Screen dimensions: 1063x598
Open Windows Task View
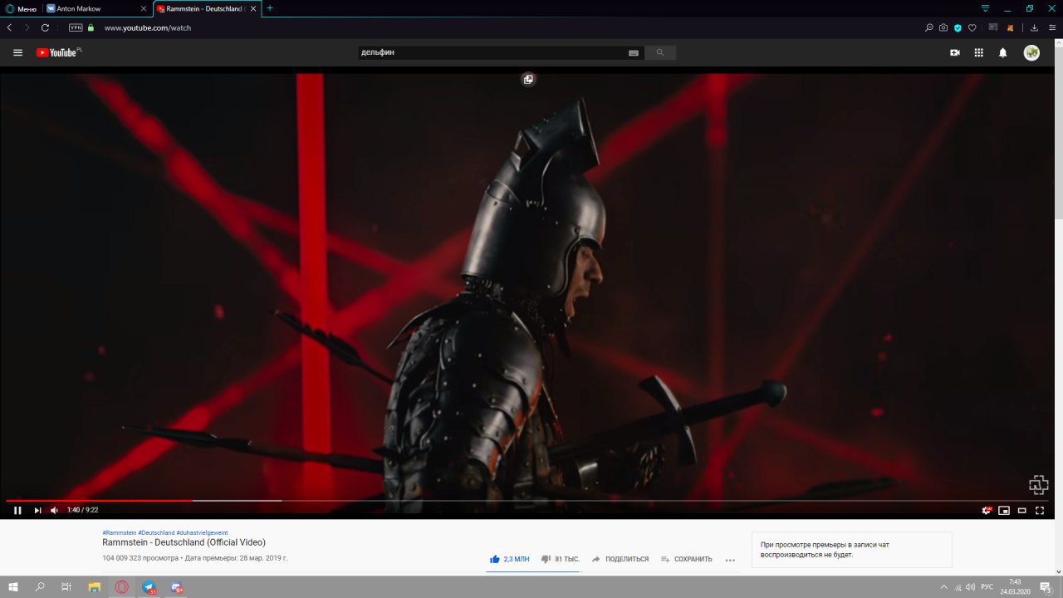66,586
